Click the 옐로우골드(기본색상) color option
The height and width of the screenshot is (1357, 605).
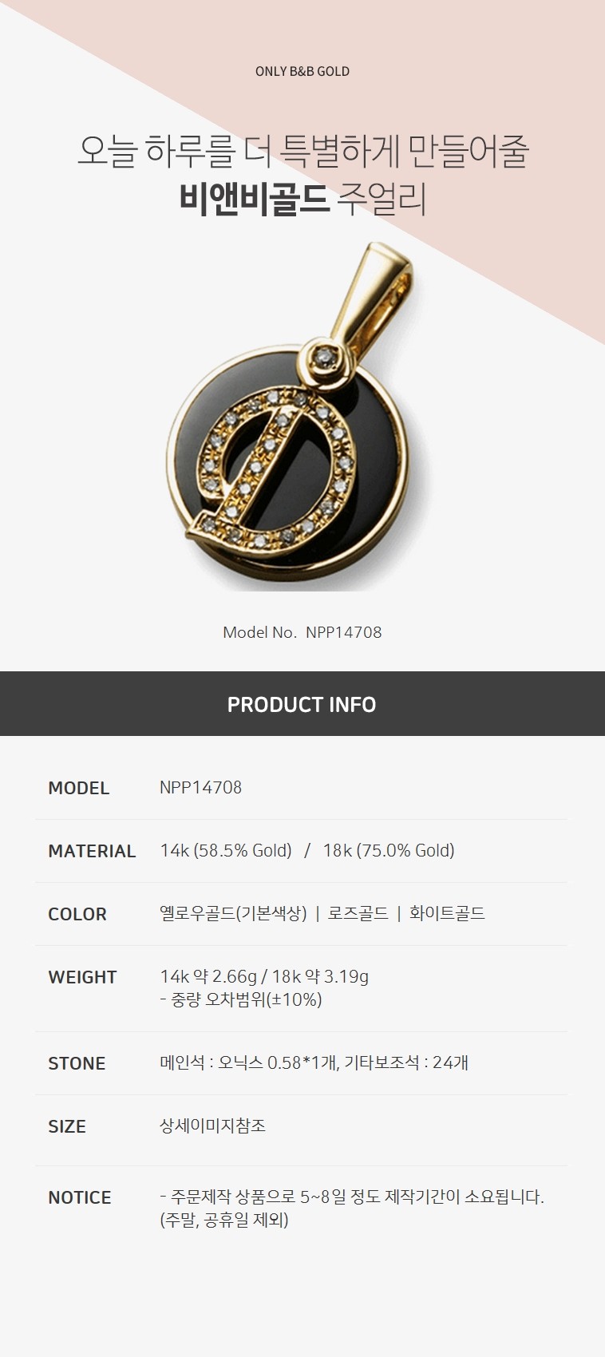pyautogui.click(x=233, y=913)
